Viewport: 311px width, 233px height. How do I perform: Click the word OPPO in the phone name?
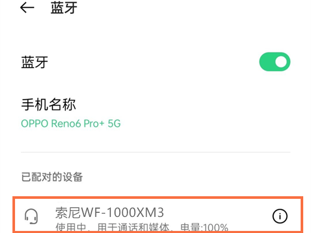click(35, 124)
